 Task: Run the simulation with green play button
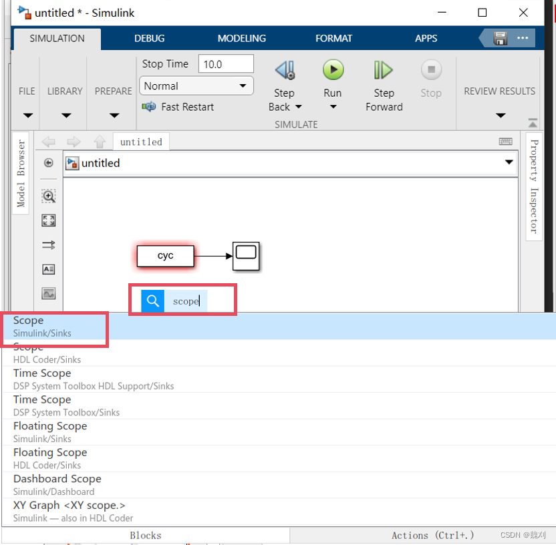click(333, 69)
